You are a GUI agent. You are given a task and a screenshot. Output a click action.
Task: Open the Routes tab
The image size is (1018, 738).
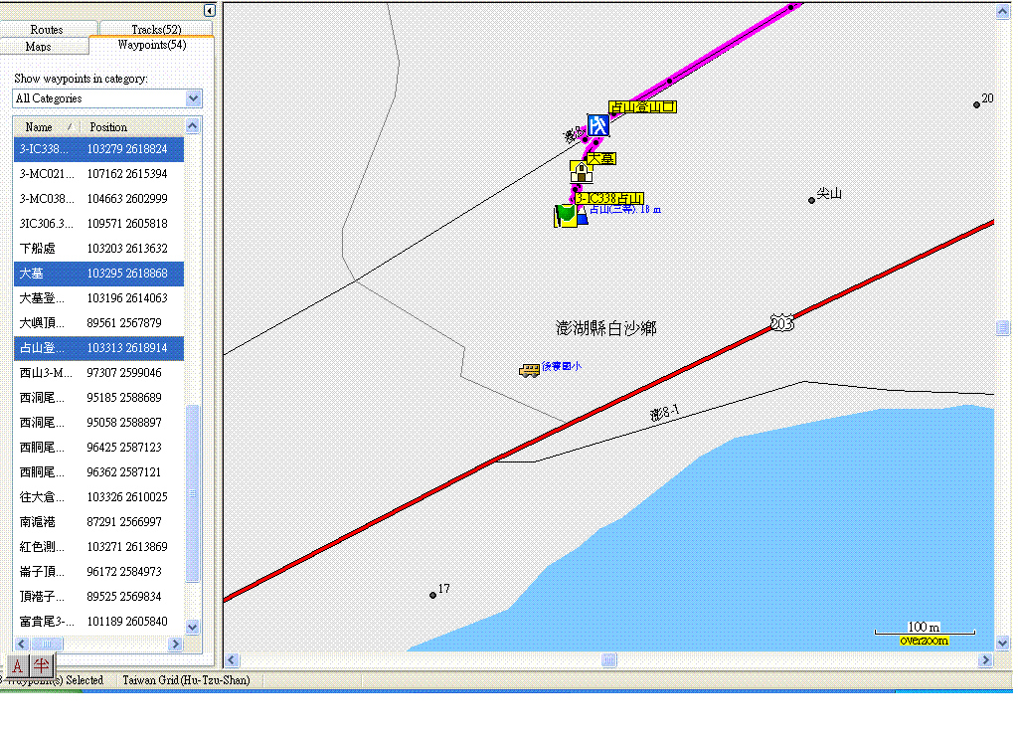pyautogui.click(x=47, y=29)
